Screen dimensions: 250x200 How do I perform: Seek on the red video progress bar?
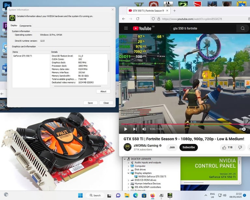[184, 124]
